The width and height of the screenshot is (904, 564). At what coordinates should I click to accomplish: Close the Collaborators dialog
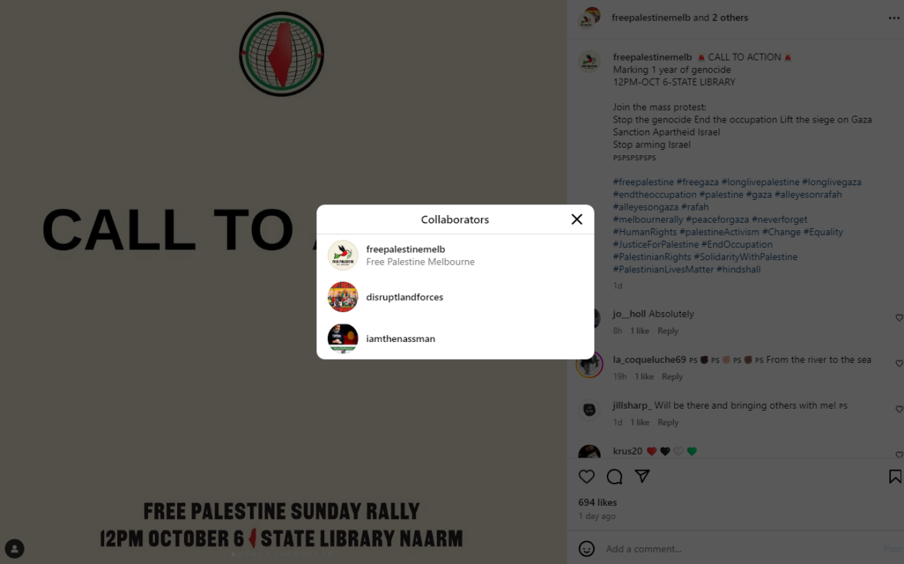(x=577, y=219)
